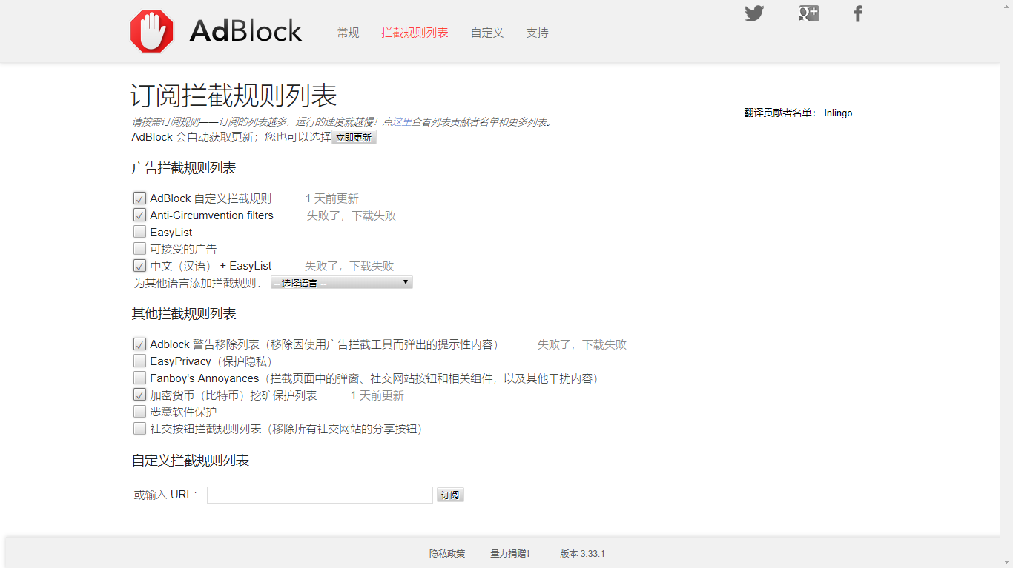This screenshot has width=1013, height=568.
Task: Click 失败了 status beside 中文（汉语）+ EasyList
Action: click(x=349, y=266)
